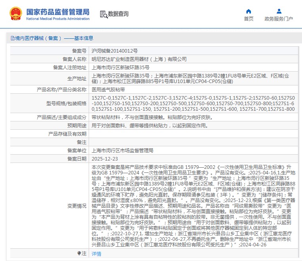This screenshot has width=302, height=261.
Task: Click the national emblem logo
Action: tap(15, 13)
